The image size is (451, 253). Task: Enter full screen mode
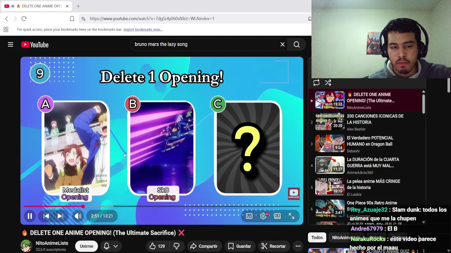click(x=291, y=216)
